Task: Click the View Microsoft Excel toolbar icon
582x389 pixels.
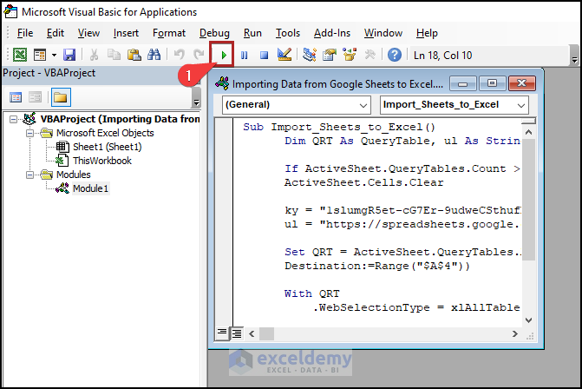Action: pos(20,55)
